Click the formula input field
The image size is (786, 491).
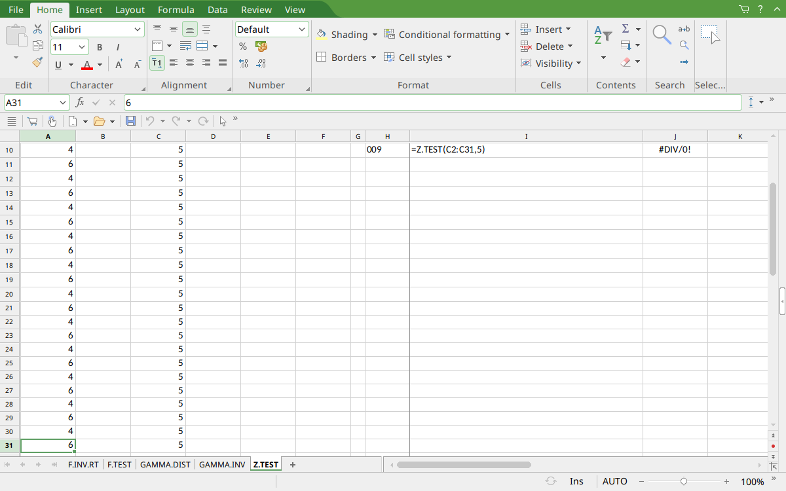point(432,103)
